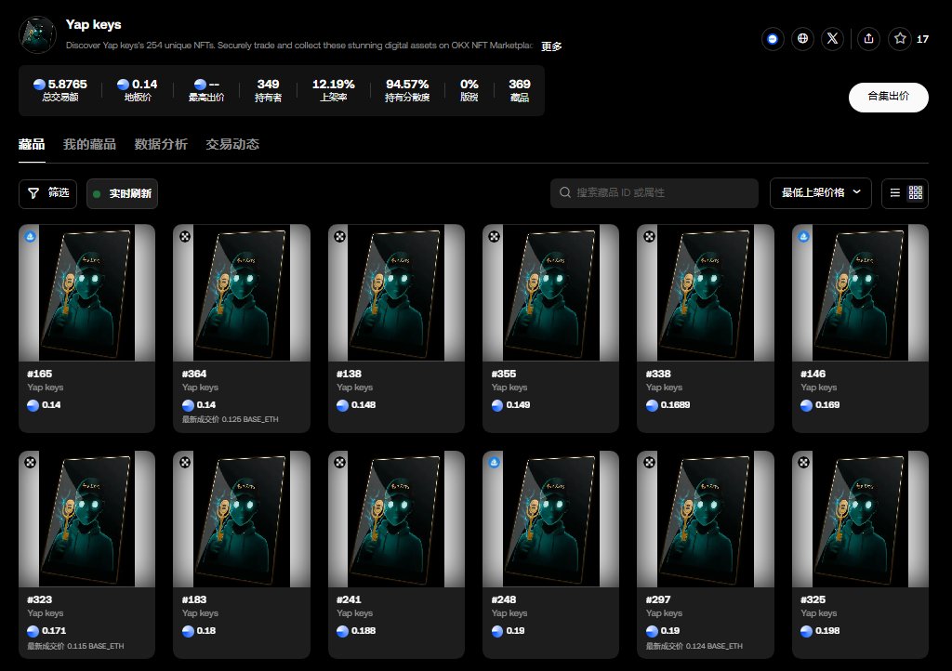Click the marketplace badge on card #241
The width and height of the screenshot is (952, 671).
340,462
